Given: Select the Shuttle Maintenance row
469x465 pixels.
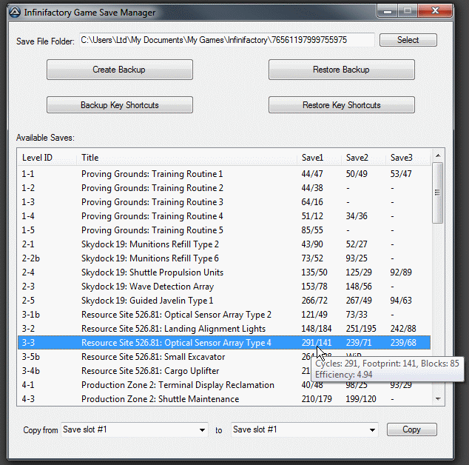Looking at the screenshot, I should tap(224, 399).
